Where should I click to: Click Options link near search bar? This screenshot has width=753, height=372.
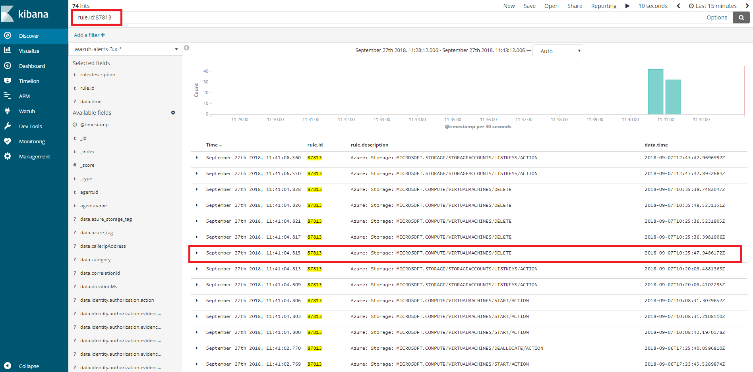coord(717,17)
